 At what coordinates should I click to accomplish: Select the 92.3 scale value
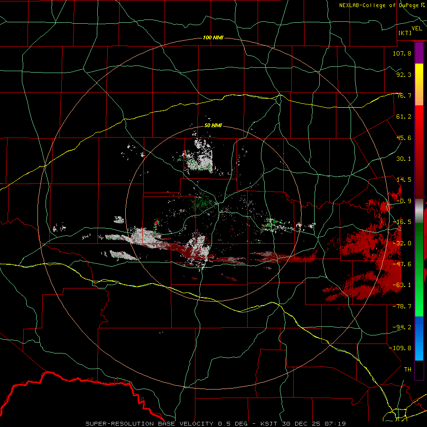[404, 74]
